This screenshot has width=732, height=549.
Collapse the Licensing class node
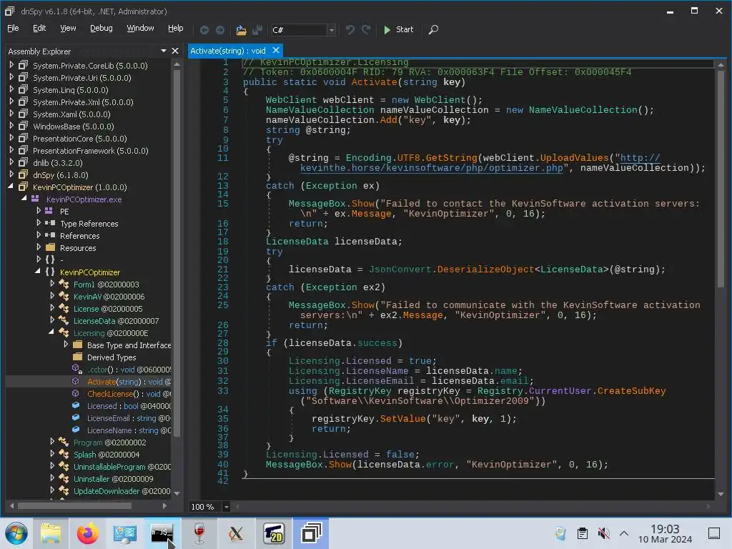[x=51, y=332]
